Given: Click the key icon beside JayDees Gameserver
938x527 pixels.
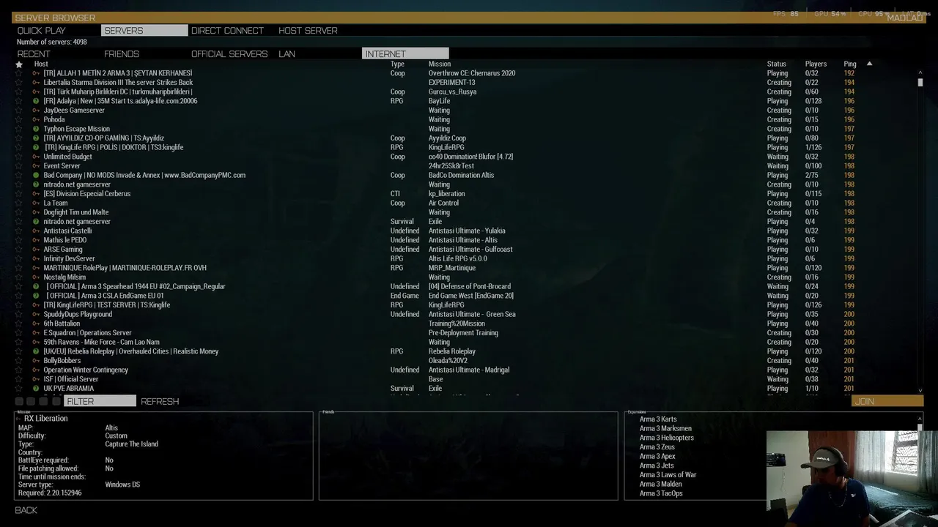Looking at the screenshot, I should pyautogui.click(x=36, y=111).
